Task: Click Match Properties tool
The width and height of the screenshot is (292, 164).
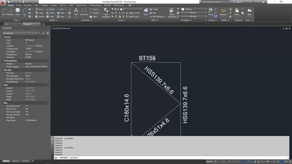Action: click(x=172, y=13)
